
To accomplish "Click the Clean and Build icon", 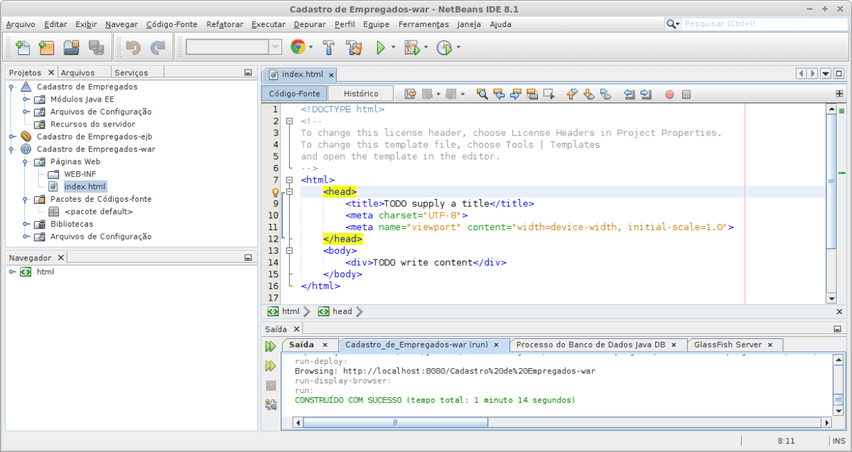I will tap(354, 48).
